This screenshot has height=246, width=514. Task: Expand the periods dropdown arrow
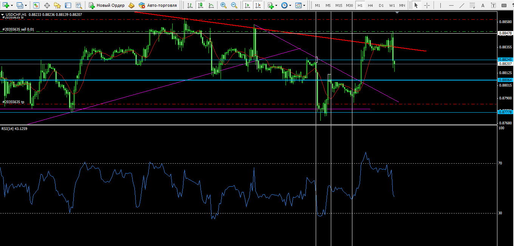290,6
